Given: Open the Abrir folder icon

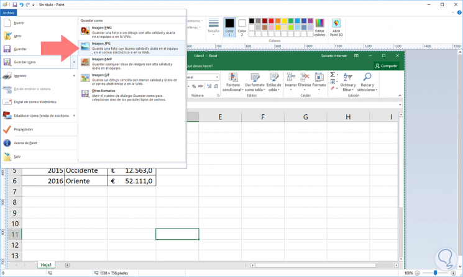Looking at the screenshot, I should (7, 35).
